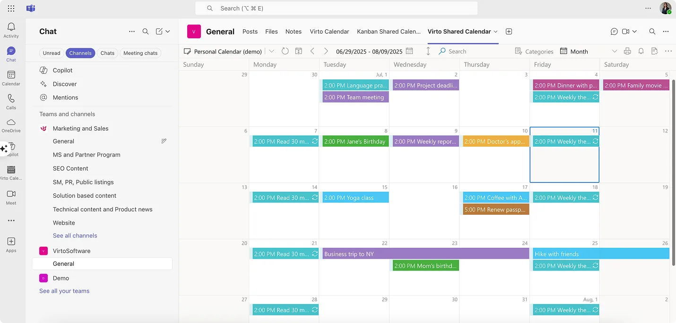Open the Virto Calendar app in left rail
Screen dimensions: 676x323
(x=11, y=173)
